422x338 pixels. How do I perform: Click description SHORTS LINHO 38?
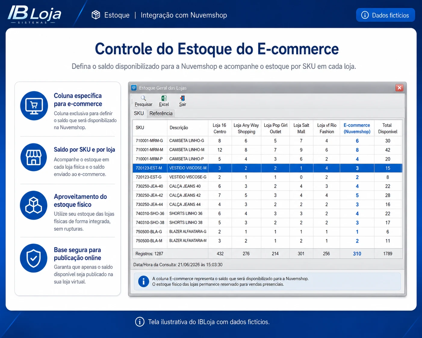pyautogui.click(x=186, y=222)
